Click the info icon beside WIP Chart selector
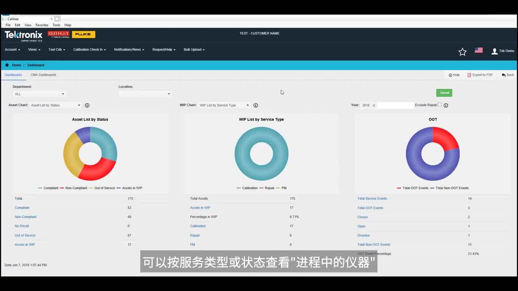Viewport: 518px width, 291px height. pyautogui.click(x=256, y=105)
